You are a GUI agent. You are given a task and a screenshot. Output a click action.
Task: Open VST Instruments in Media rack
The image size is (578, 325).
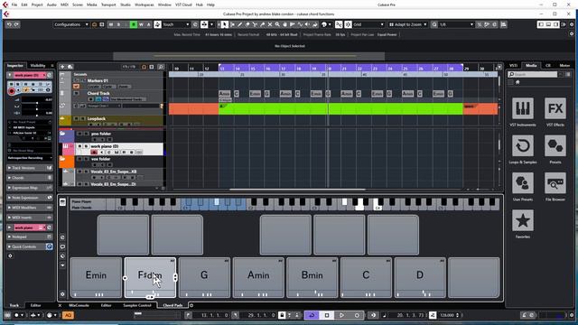[x=523, y=108]
